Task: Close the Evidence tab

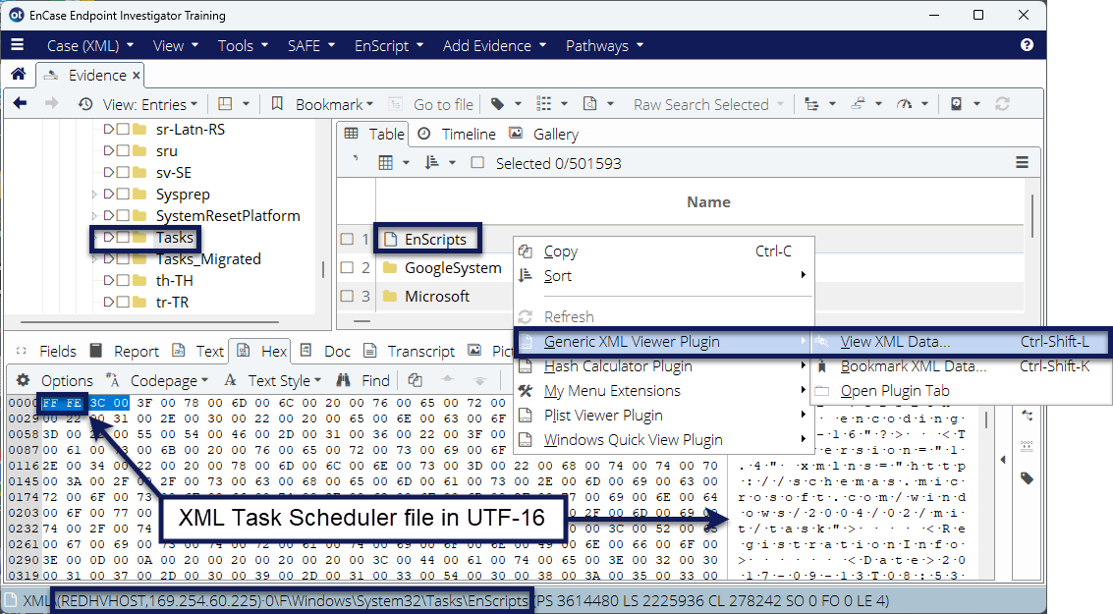Action: 137,76
